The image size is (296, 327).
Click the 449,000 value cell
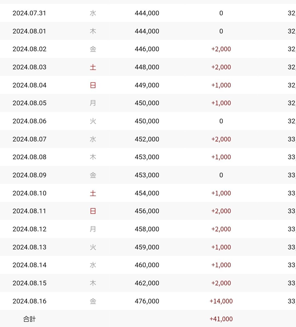click(x=147, y=85)
